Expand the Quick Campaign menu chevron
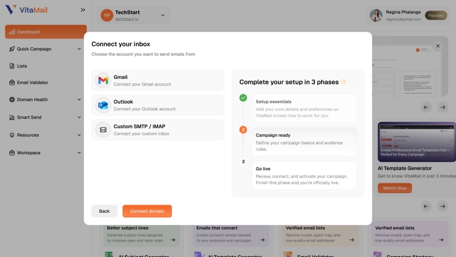This screenshot has height=257, width=456. [x=79, y=49]
